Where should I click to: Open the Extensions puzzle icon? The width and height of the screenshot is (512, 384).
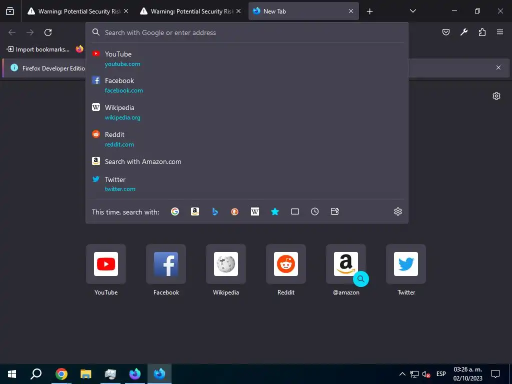click(x=482, y=32)
